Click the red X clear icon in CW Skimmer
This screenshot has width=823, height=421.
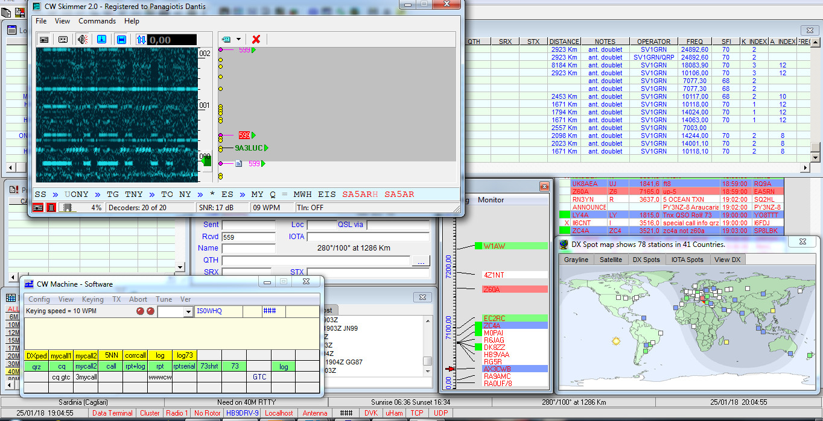[256, 39]
